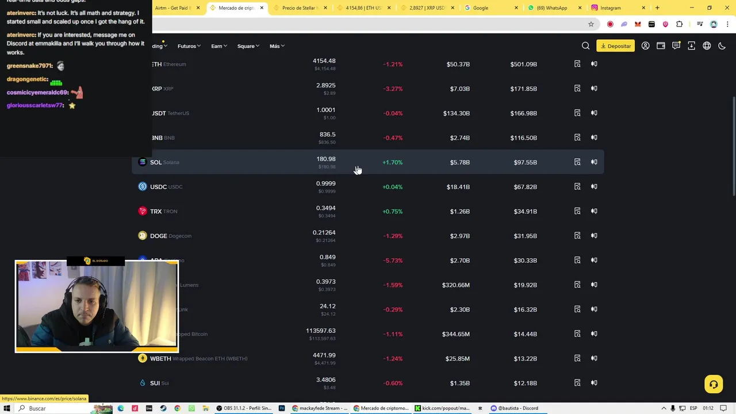Open details icon in the DOGE row
Image resolution: width=736 pixels, height=414 pixels.
coord(577,236)
